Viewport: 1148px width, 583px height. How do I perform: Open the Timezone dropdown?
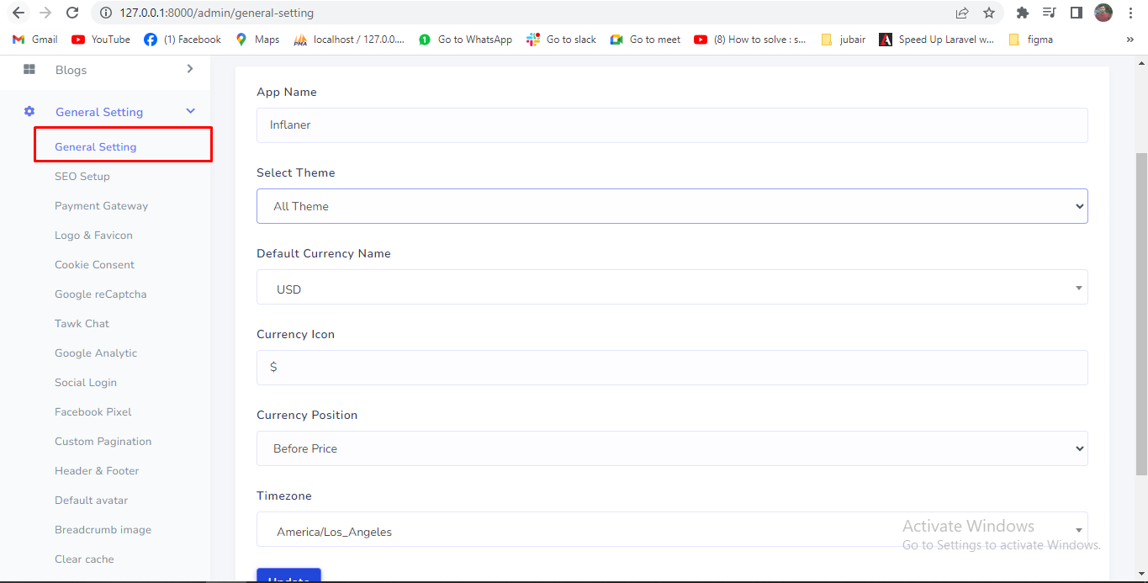tap(671, 531)
